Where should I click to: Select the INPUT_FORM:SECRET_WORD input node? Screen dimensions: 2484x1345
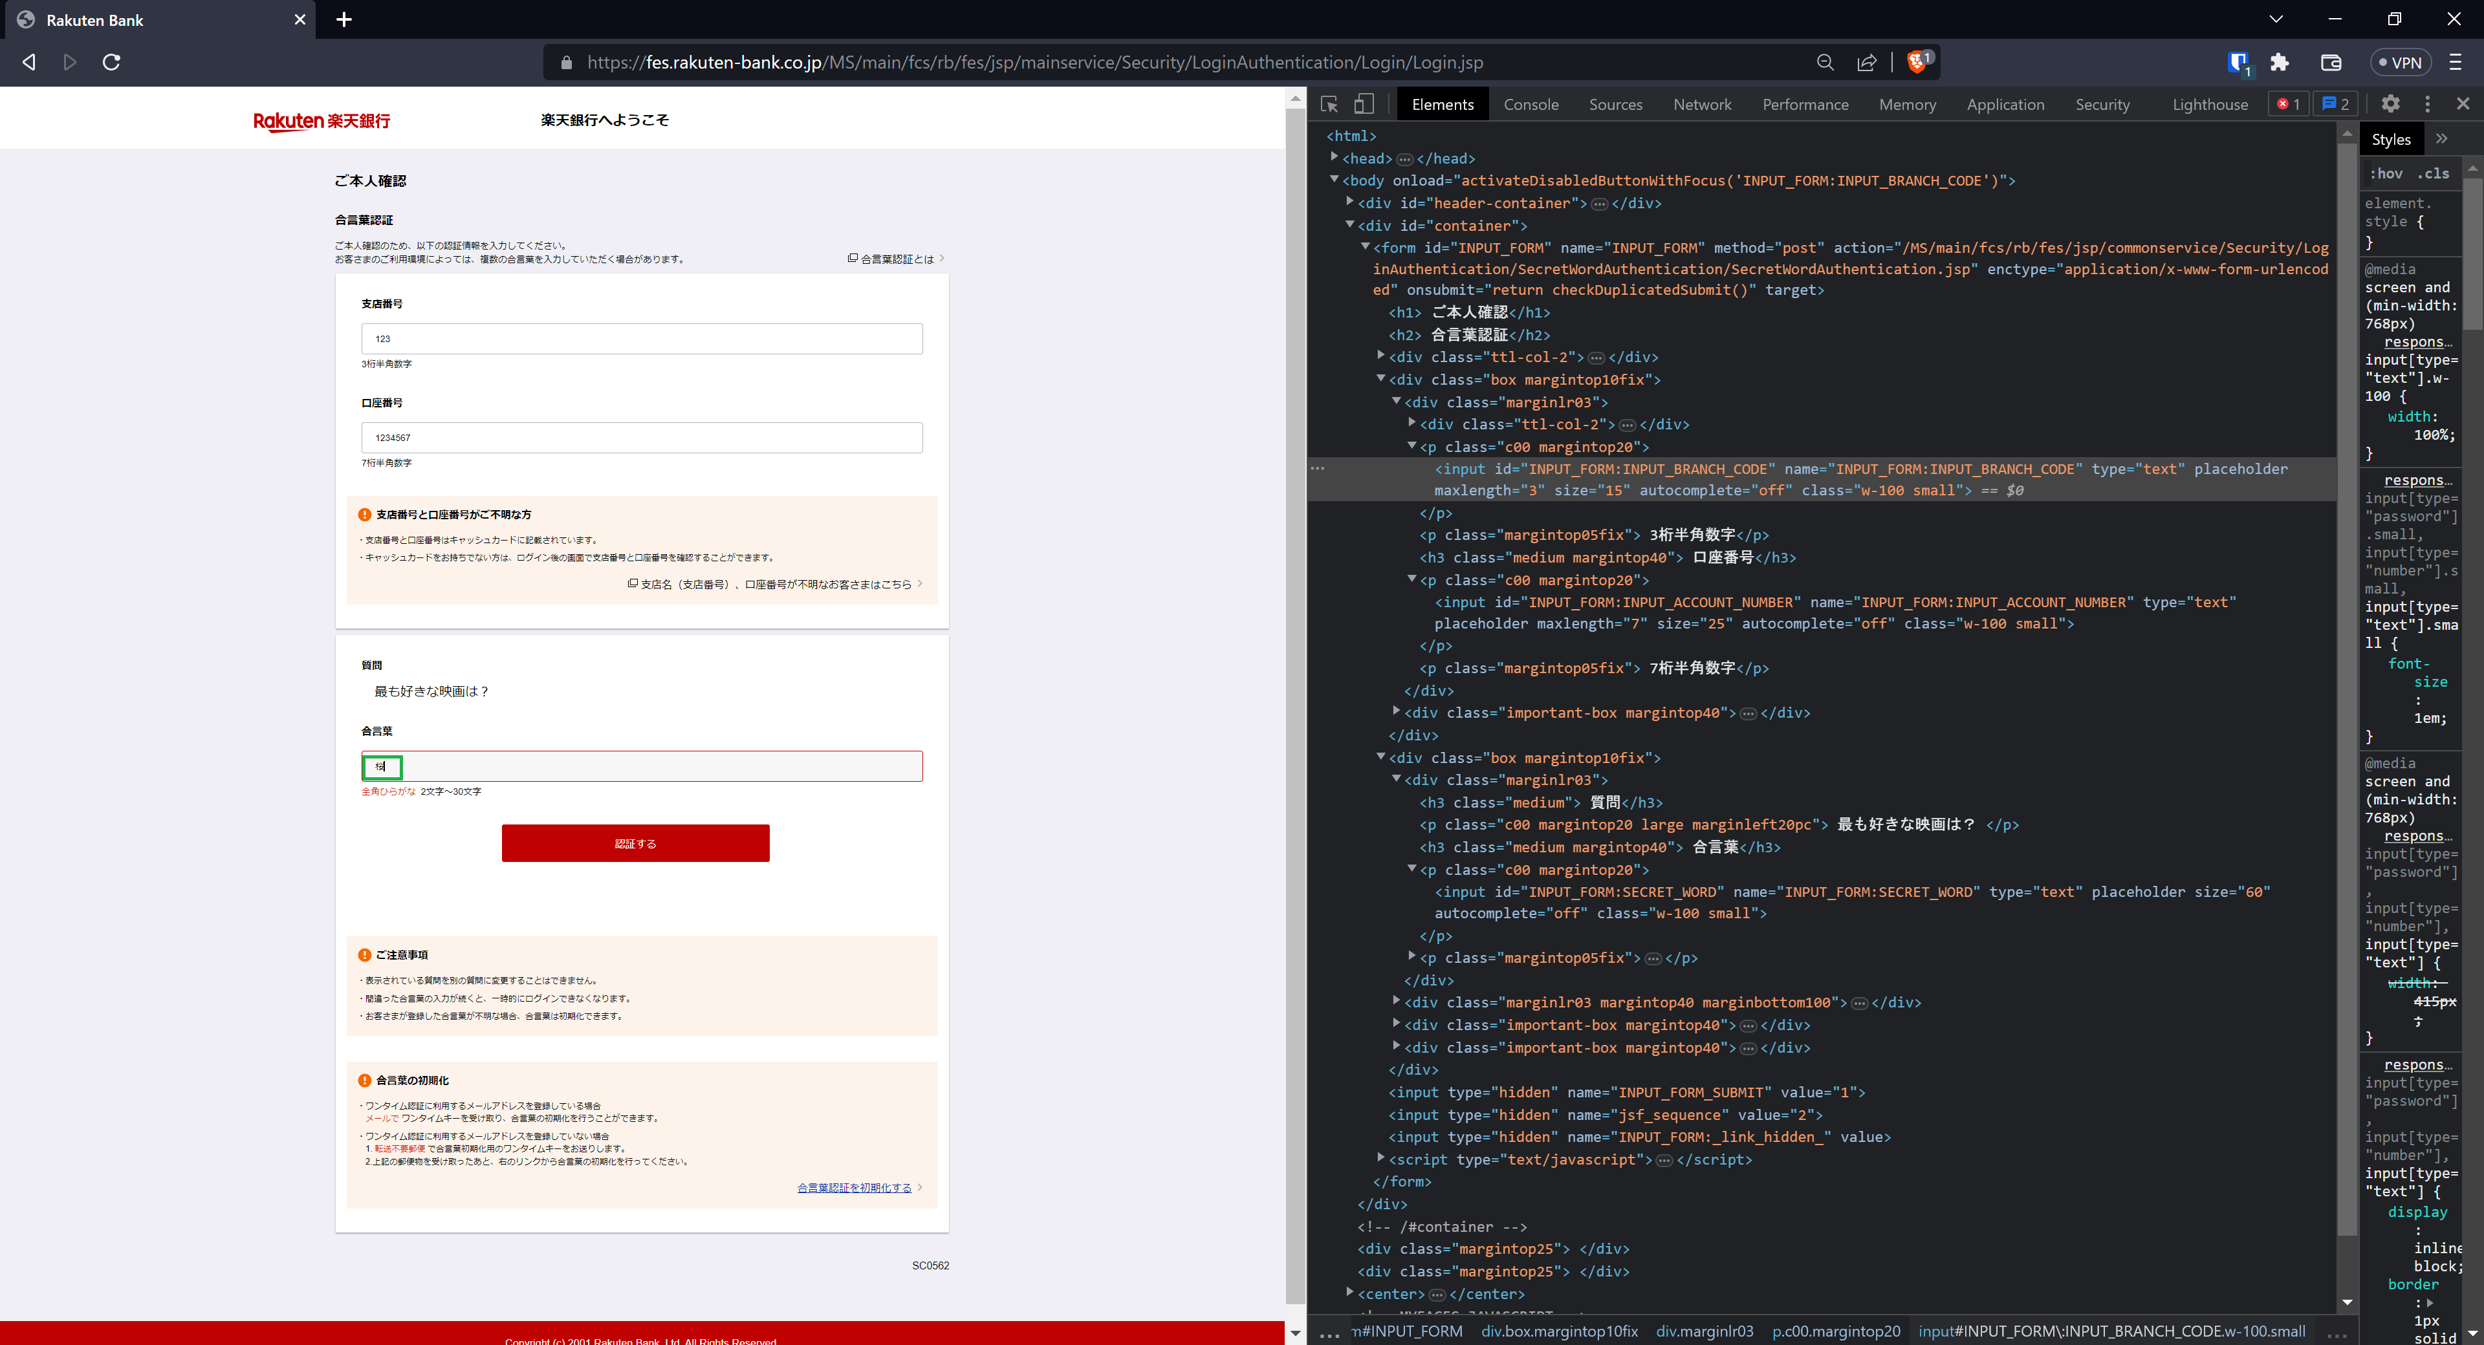[x=1851, y=903]
